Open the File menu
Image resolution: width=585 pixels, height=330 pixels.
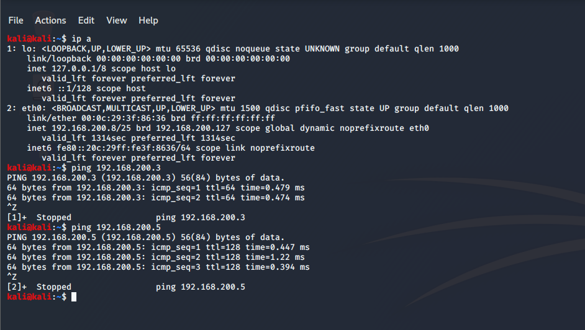click(16, 20)
